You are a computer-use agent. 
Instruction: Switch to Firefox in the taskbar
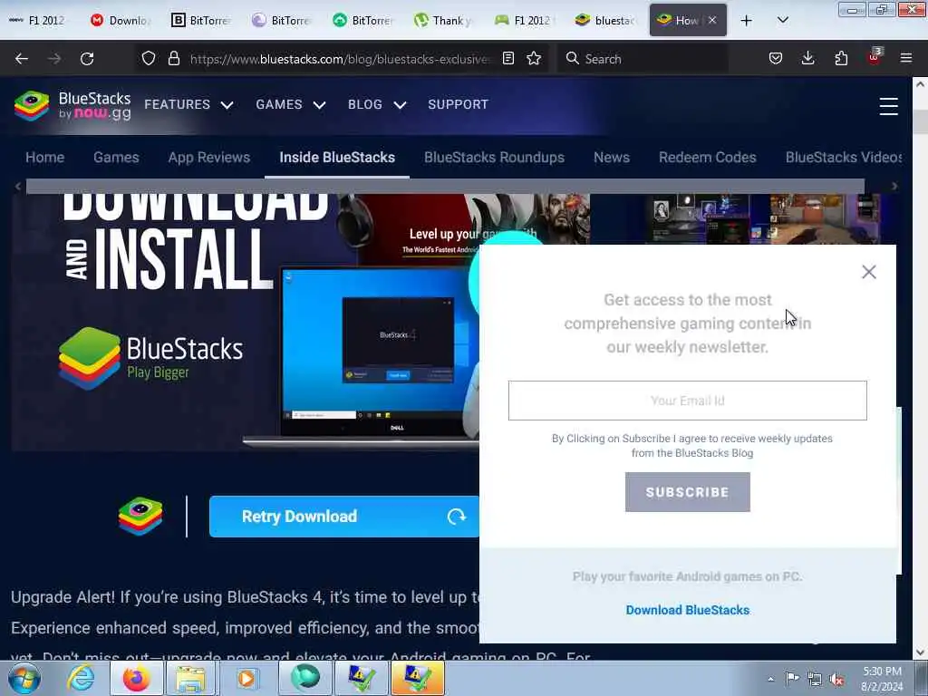click(x=136, y=678)
